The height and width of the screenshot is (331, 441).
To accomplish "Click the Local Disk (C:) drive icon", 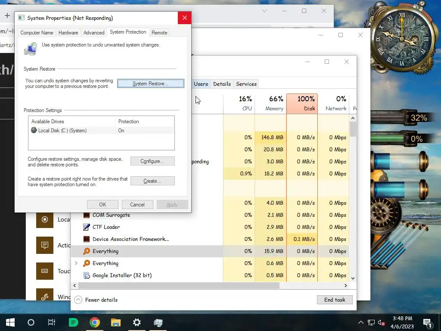I will [x=34, y=130].
